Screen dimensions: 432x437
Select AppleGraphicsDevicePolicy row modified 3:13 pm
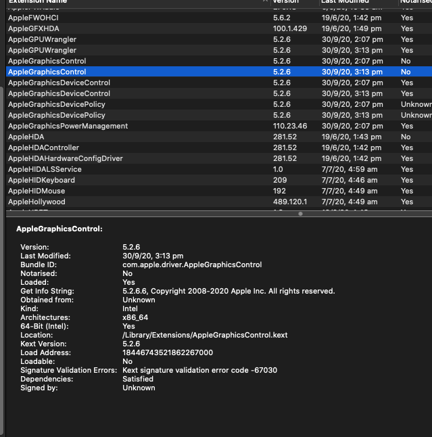coord(219,116)
